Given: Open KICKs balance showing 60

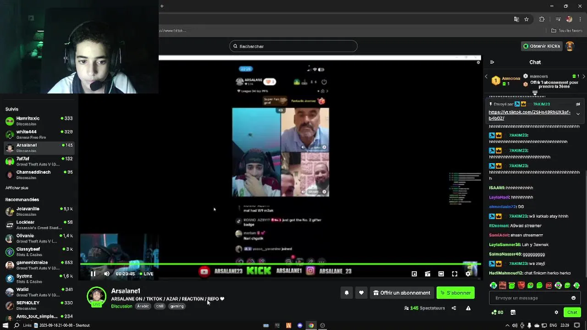Looking at the screenshot, I should [x=497, y=313].
